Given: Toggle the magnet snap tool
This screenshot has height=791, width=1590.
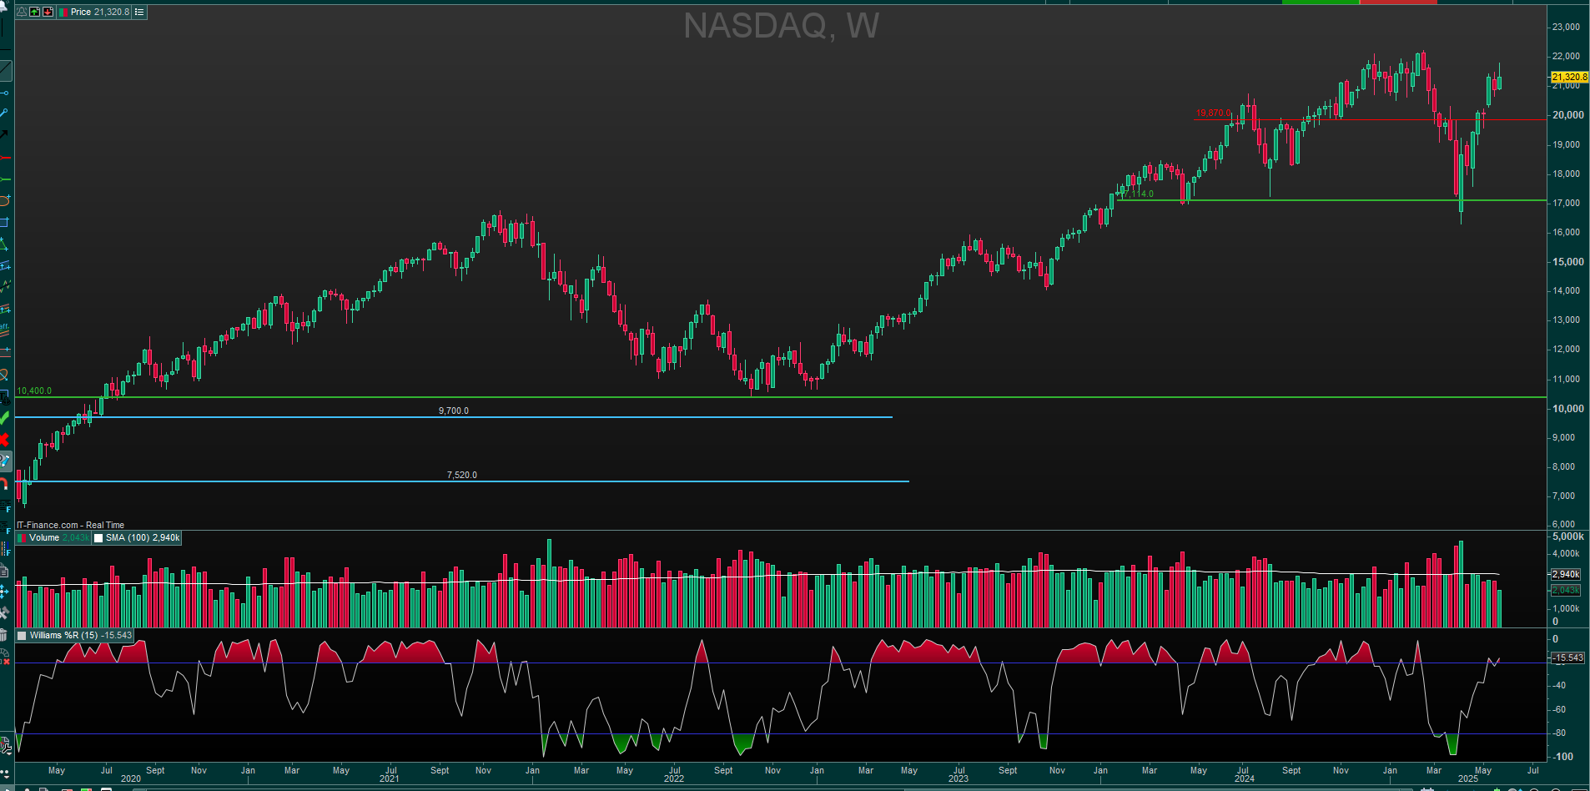Looking at the screenshot, I should pos(4,482).
